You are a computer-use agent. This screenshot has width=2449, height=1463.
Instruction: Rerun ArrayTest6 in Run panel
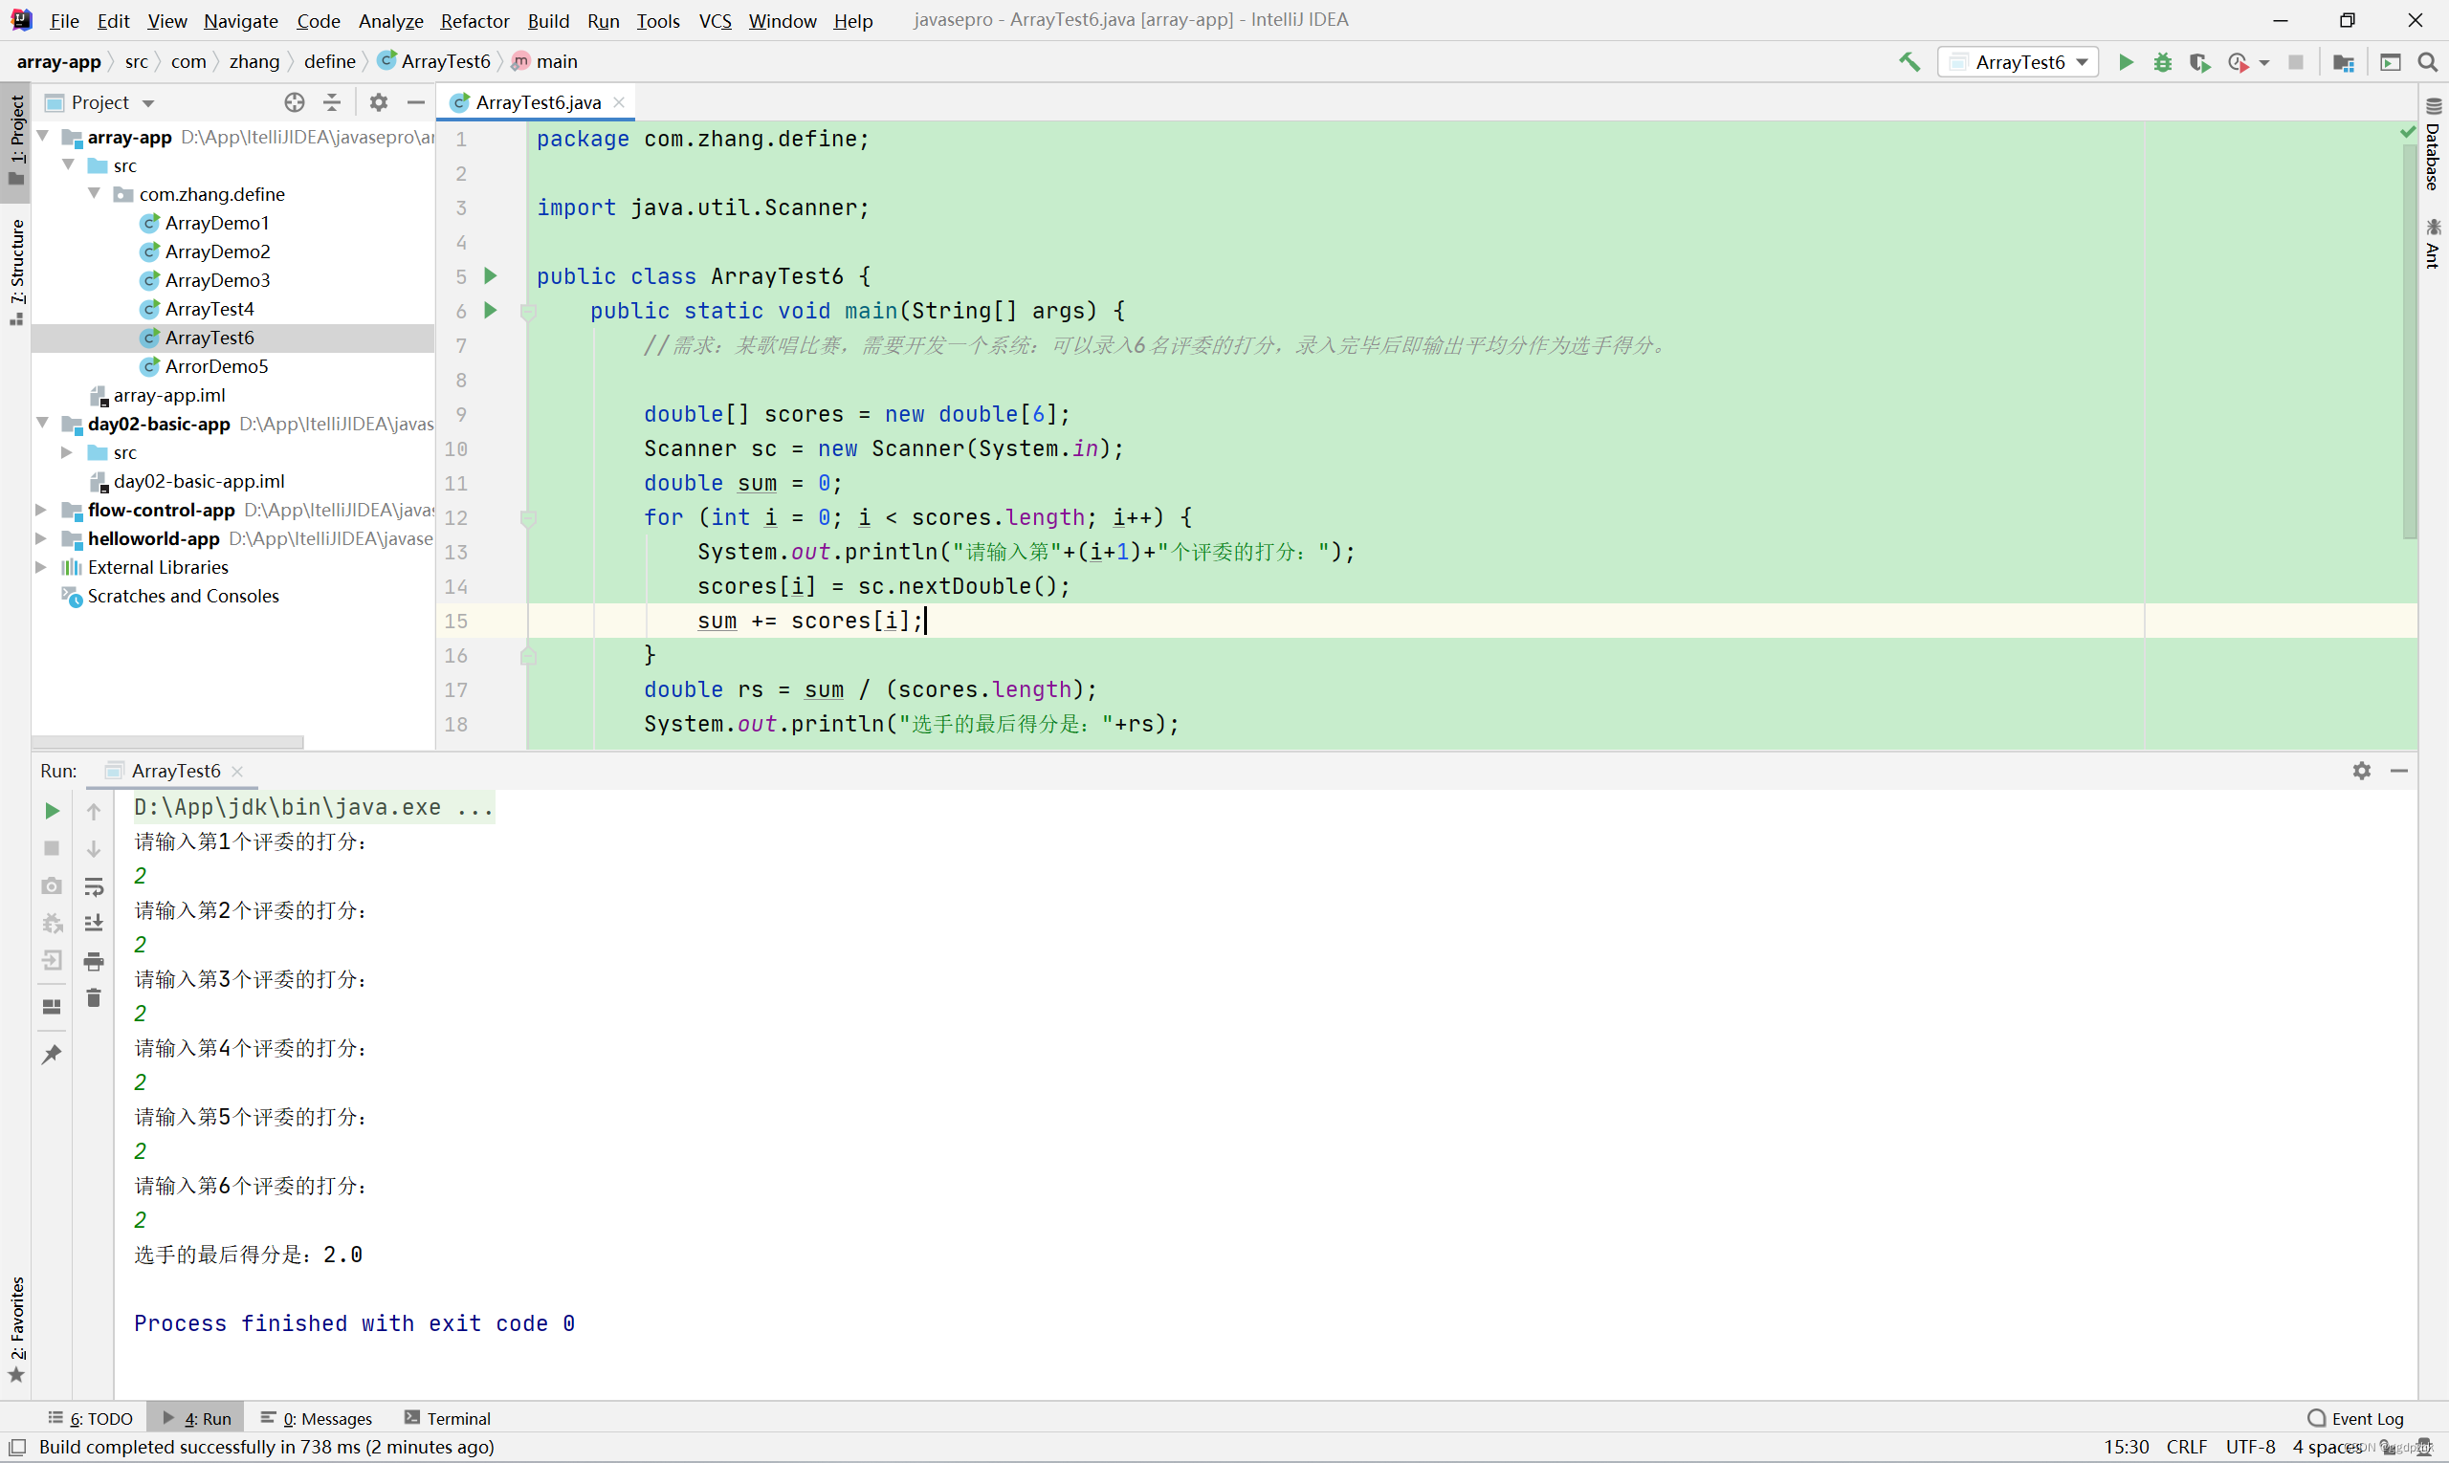click(x=53, y=810)
